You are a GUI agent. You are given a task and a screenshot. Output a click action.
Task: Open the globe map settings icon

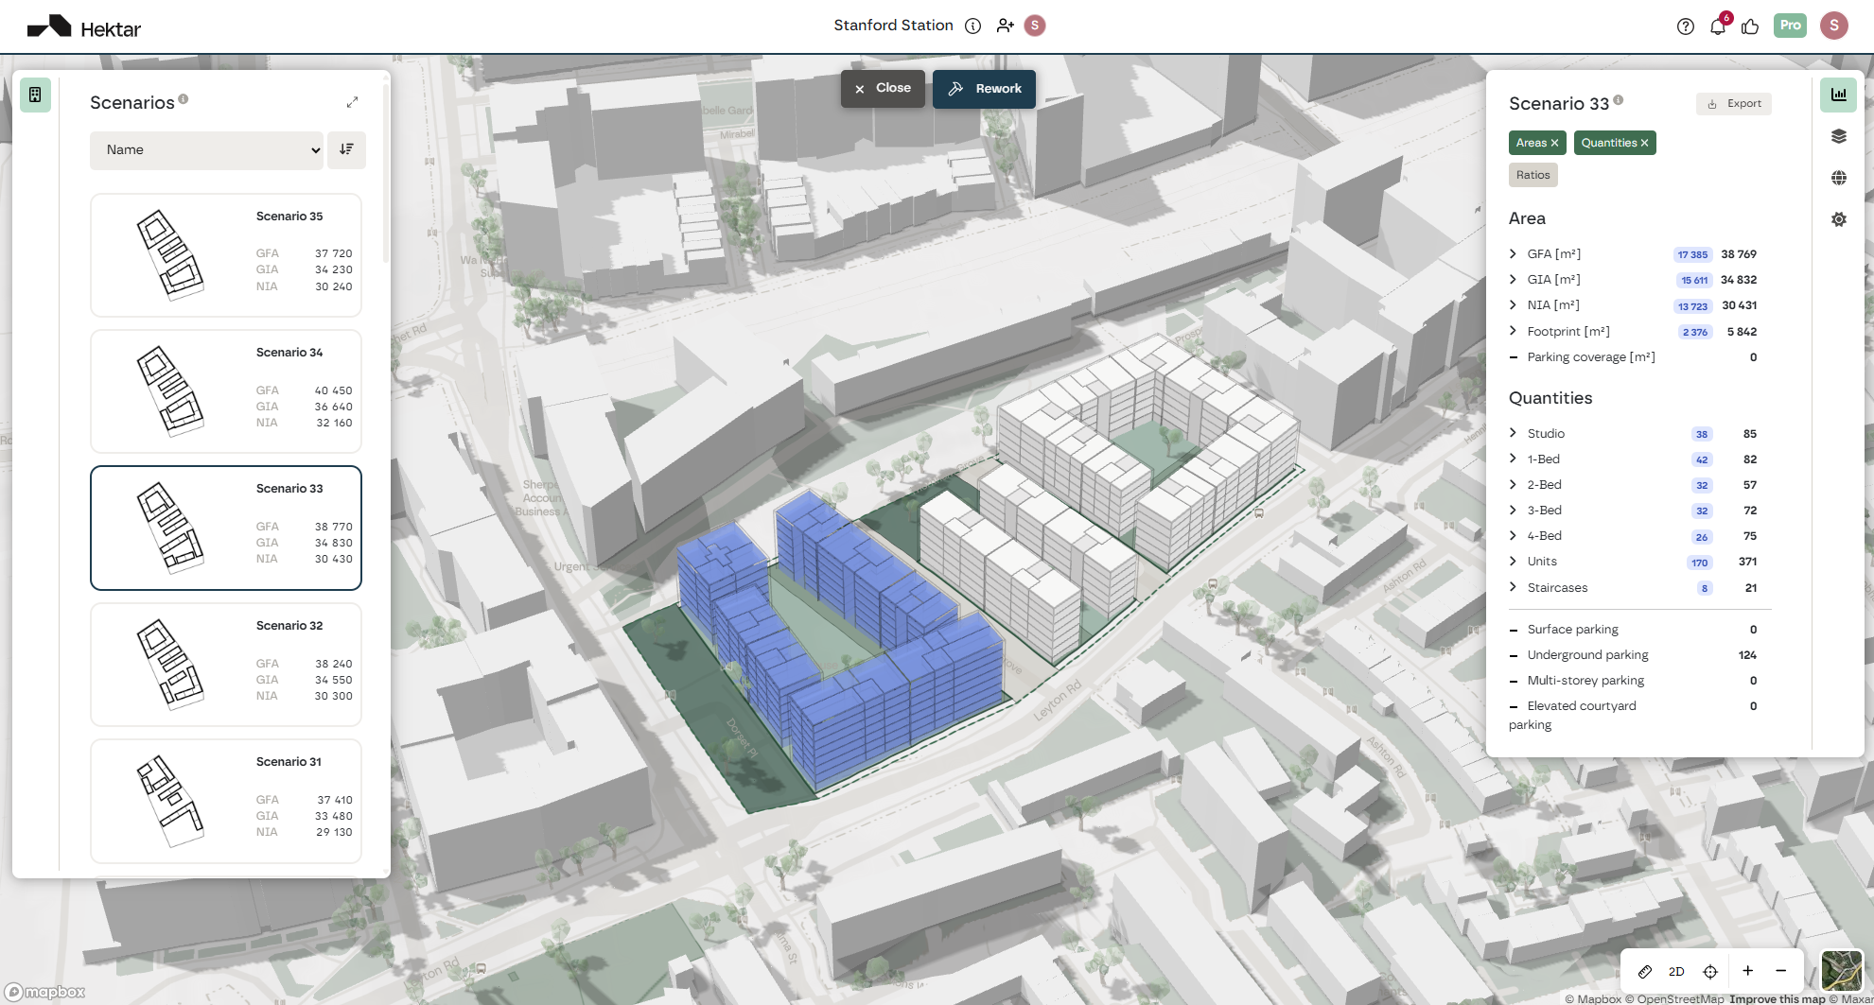[x=1838, y=178]
